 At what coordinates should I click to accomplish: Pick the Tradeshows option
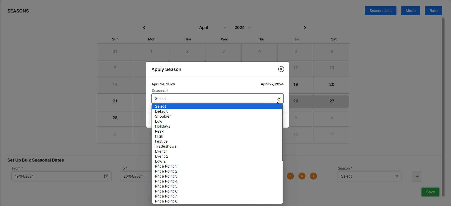tap(166, 146)
